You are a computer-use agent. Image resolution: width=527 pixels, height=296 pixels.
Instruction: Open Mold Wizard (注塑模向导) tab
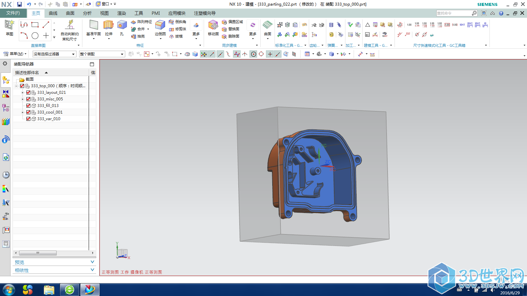205,13
